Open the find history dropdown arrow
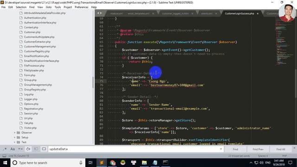 tap(221, 149)
